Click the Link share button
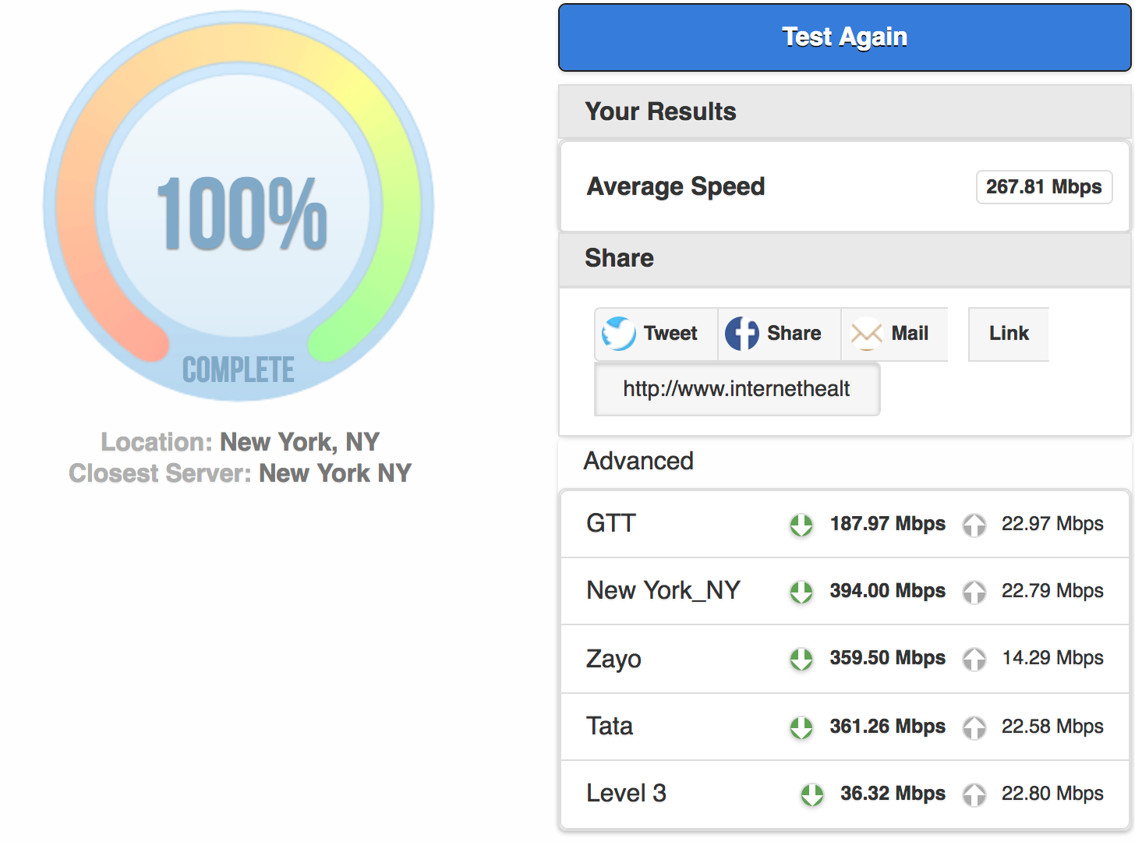The image size is (1135, 842). coord(1008,334)
